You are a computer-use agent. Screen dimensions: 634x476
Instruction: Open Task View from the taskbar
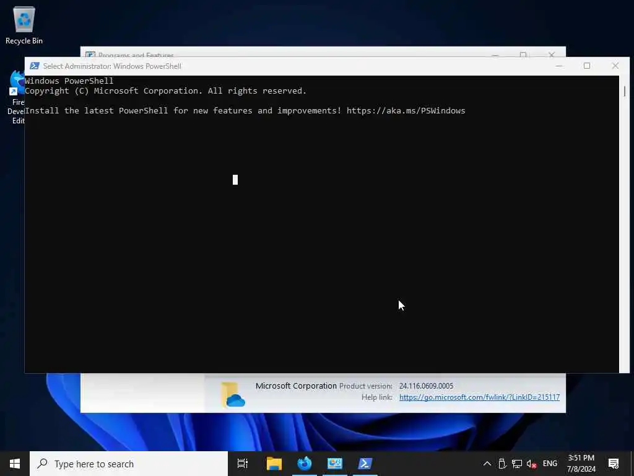tap(243, 464)
